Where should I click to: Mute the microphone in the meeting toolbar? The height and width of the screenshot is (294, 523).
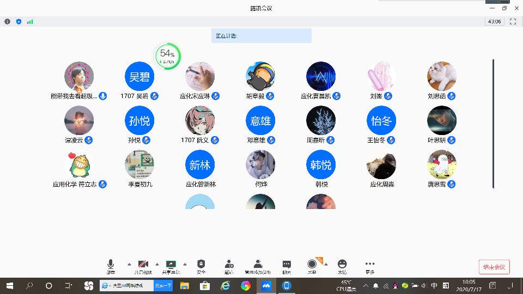[111, 265]
